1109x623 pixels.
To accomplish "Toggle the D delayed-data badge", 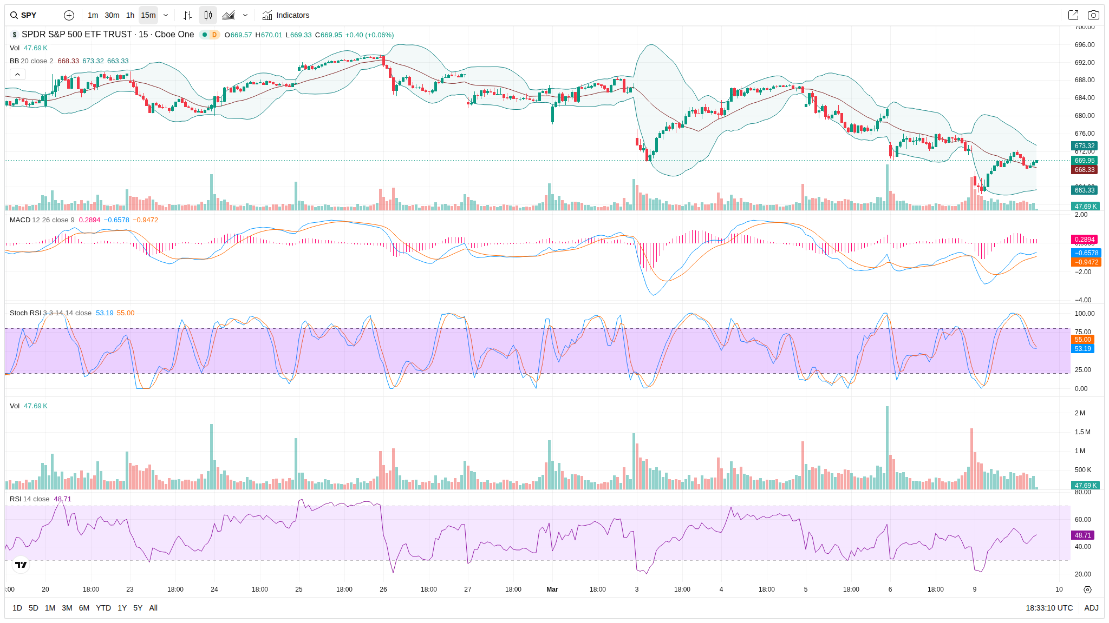I will [214, 35].
